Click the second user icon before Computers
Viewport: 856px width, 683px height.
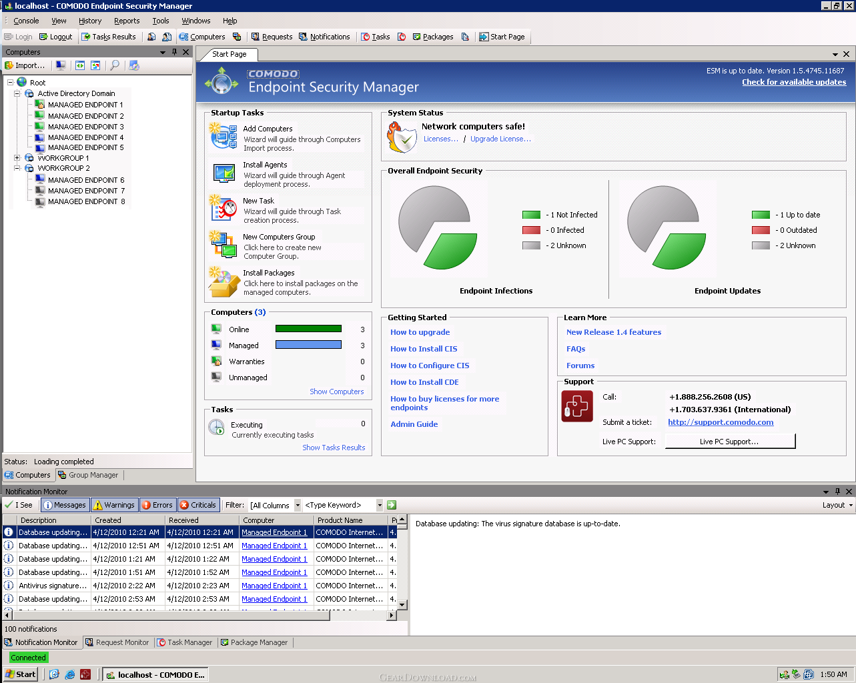point(167,37)
